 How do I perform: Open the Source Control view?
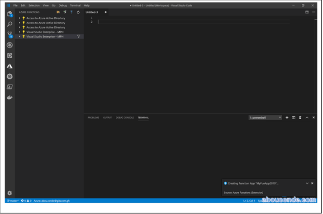(x=9, y=34)
